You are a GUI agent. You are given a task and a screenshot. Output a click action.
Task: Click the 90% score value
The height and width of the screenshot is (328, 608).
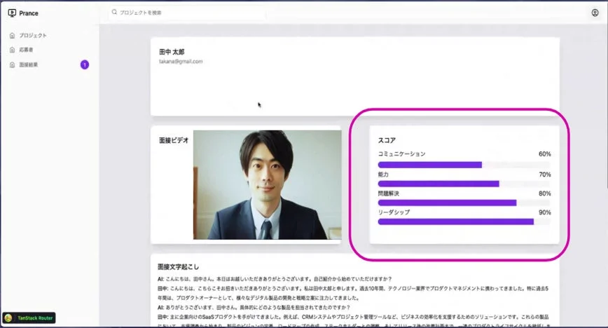(545, 212)
